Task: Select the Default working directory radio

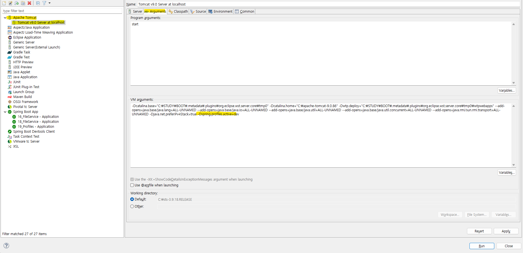Action: tap(132, 199)
